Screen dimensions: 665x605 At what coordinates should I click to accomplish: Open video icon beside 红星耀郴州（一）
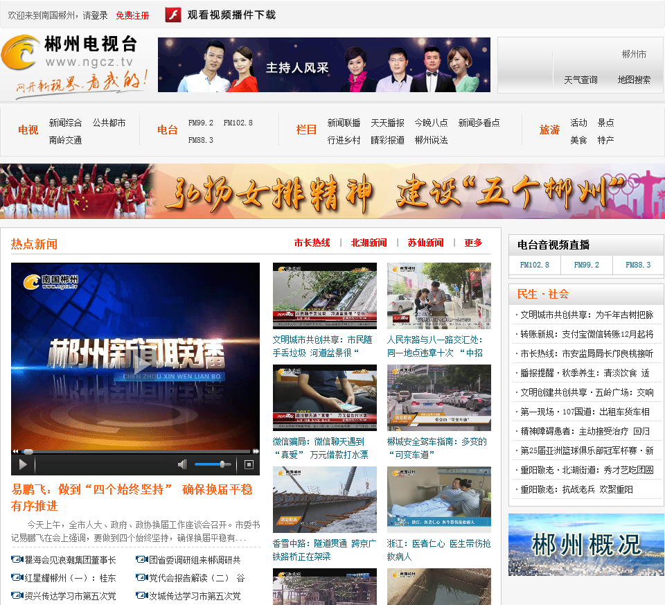(x=17, y=577)
